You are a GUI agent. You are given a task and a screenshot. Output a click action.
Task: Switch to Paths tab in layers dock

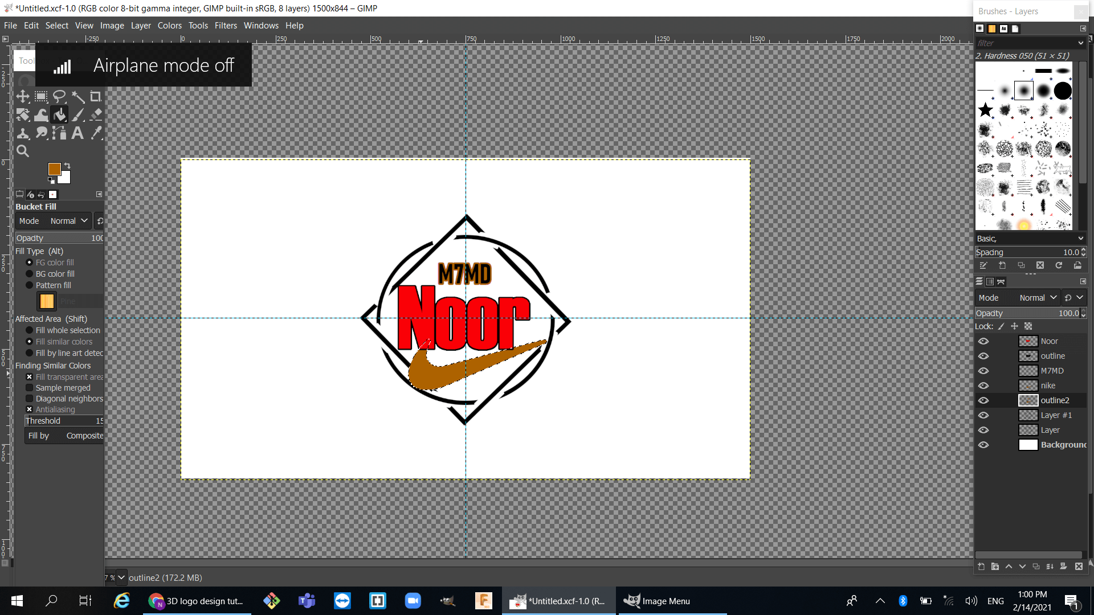[x=1001, y=281]
